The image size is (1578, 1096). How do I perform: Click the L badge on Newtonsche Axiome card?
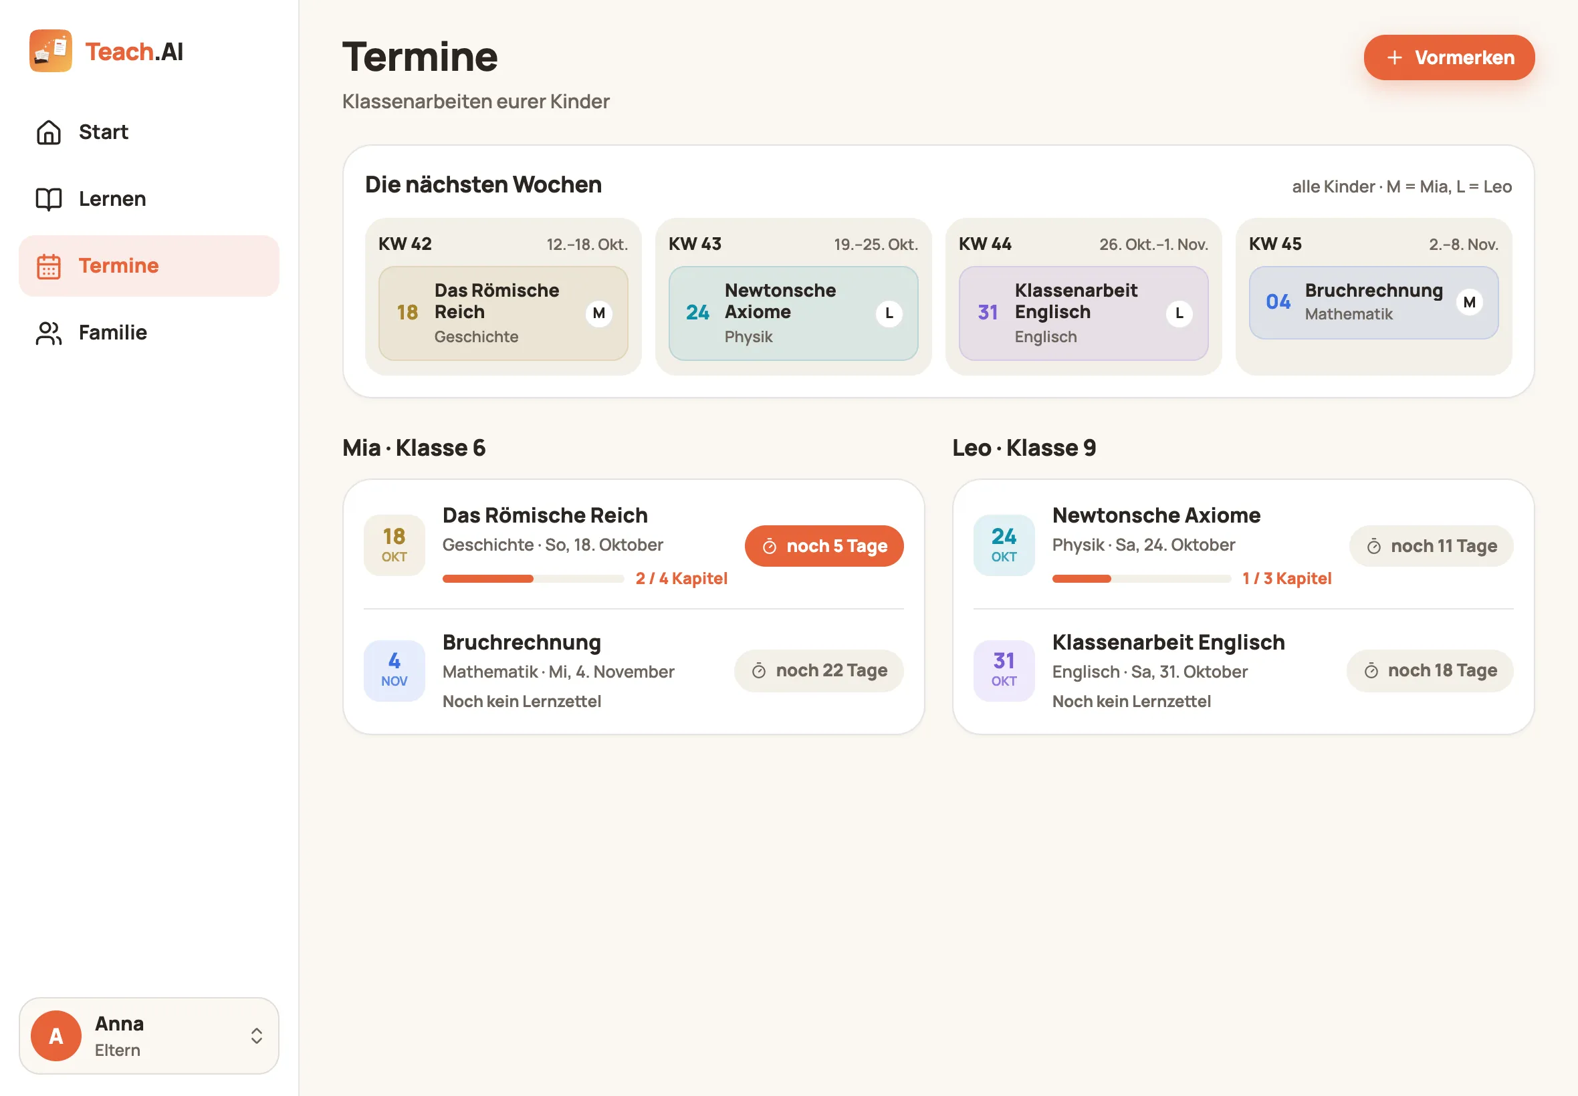[x=889, y=313]
